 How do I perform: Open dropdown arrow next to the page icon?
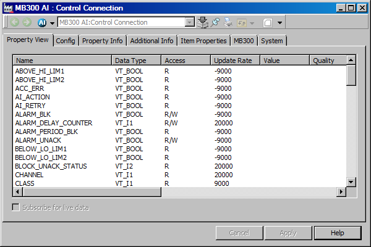[279, 23]
